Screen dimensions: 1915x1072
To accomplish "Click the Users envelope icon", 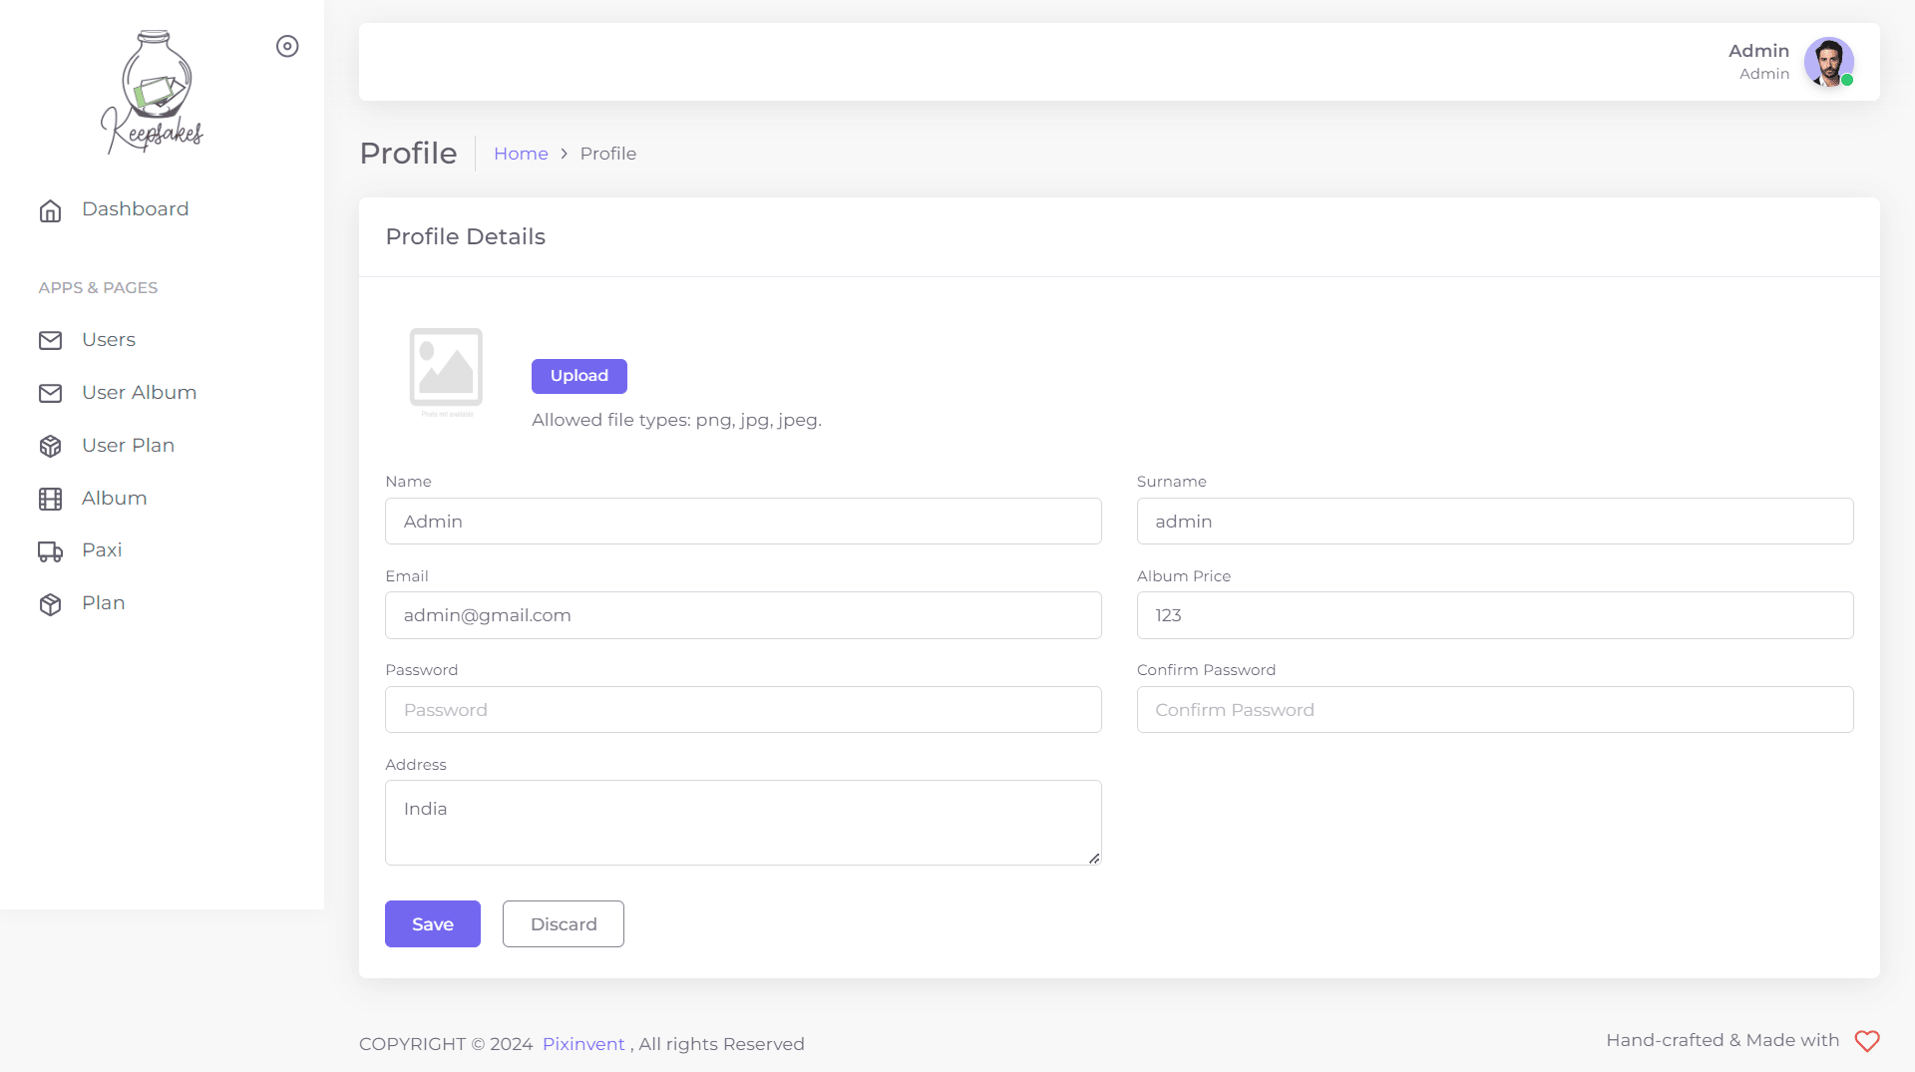I will coord(50,341).
